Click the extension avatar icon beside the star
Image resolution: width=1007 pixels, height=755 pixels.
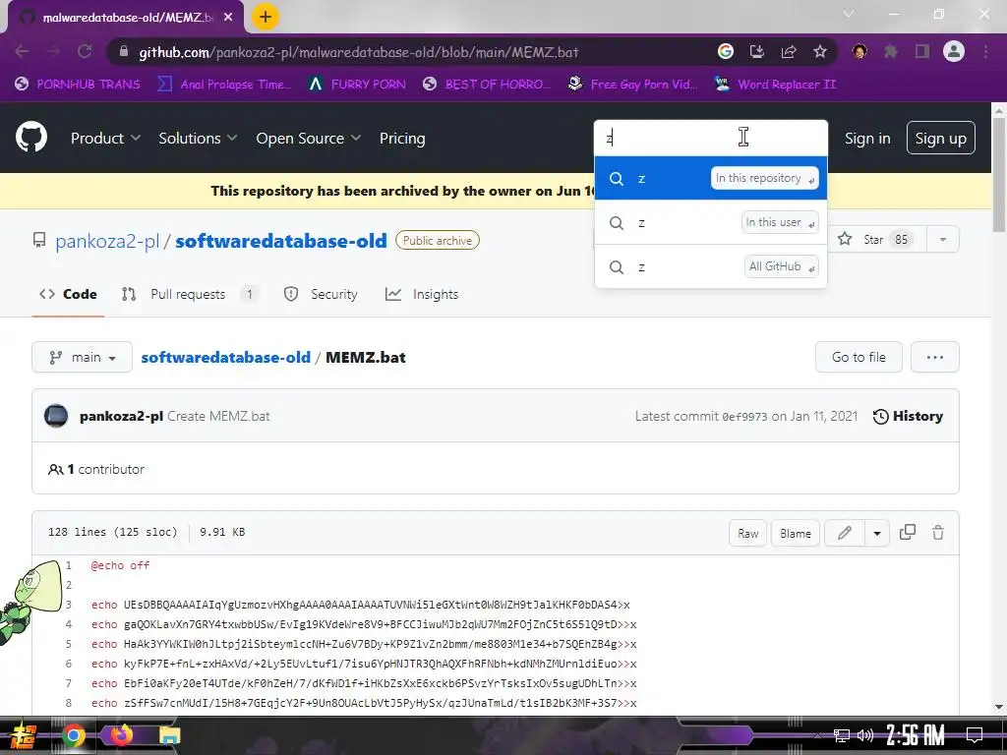coord(859,51)
